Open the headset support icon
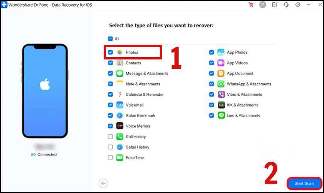The width and height of the screenshot is (324, 193). pos(286,5)
